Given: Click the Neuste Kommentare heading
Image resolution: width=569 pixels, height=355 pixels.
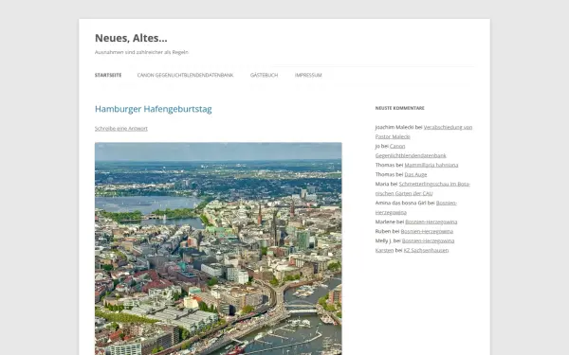Looking at the screenshot, I should pos(399,108).
